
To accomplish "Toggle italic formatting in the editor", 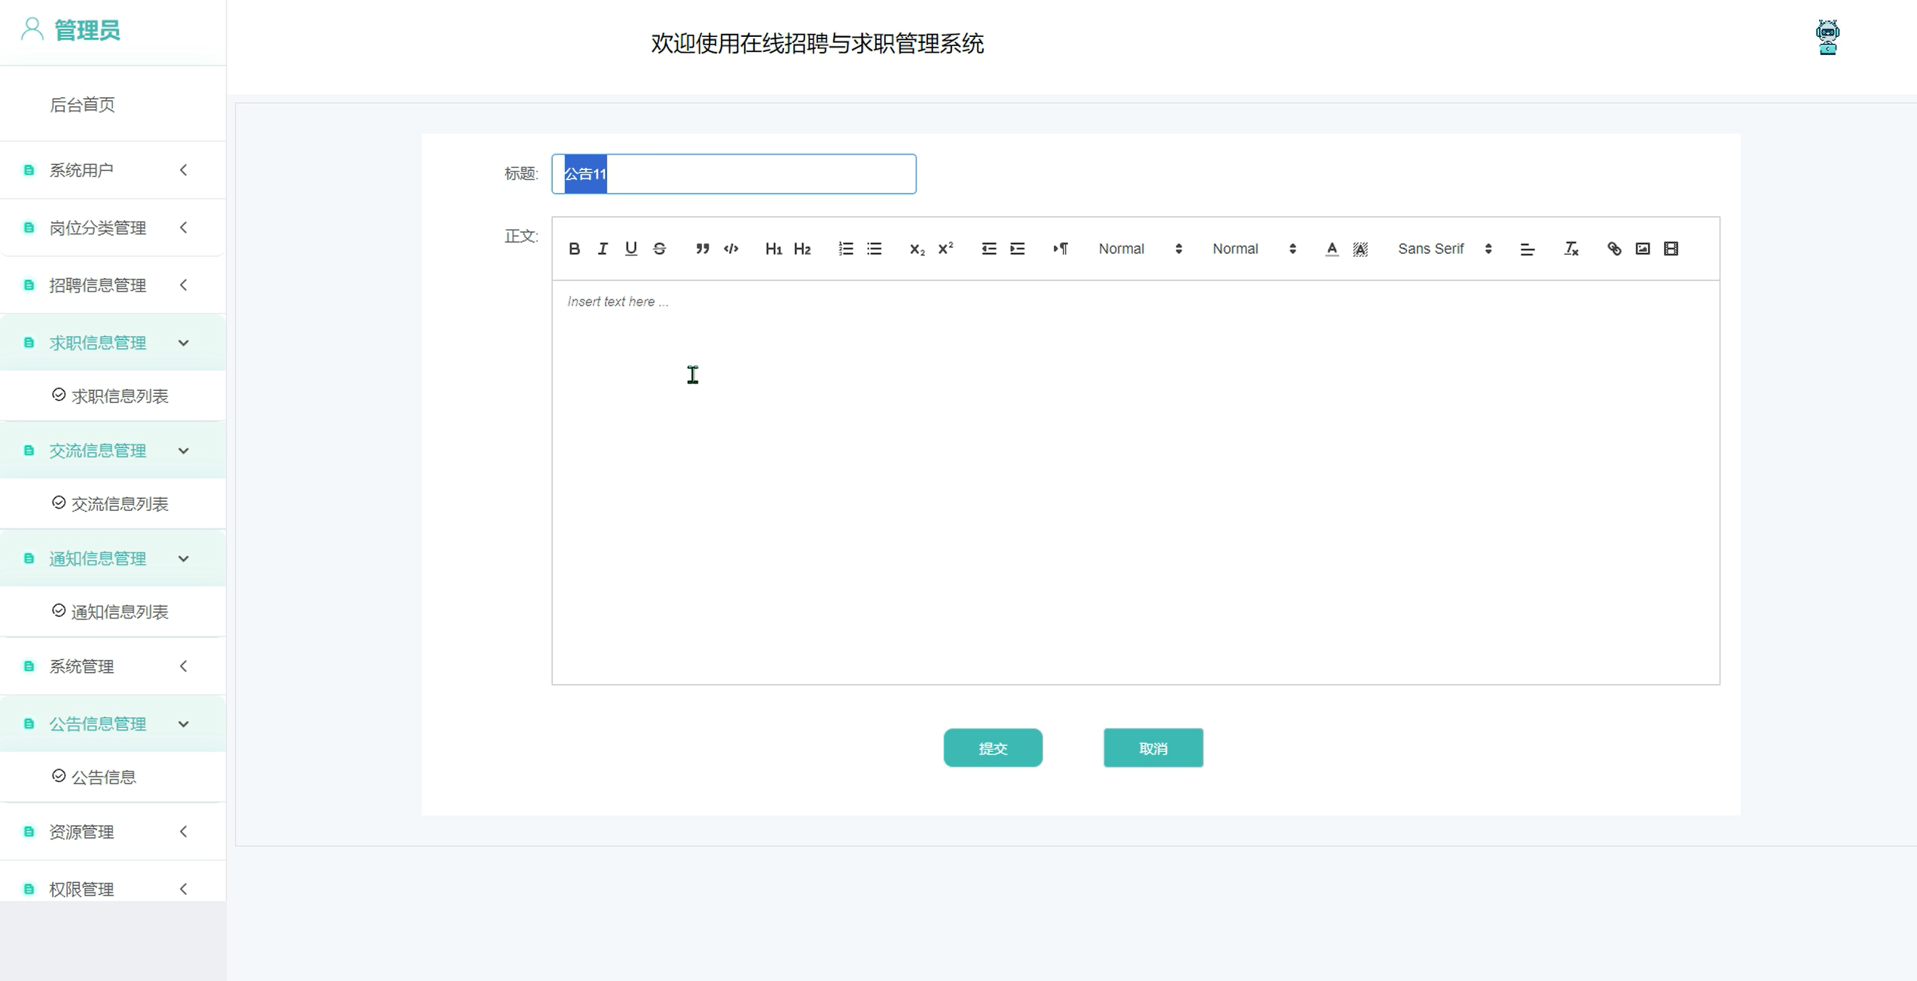I will click(603, 249).
